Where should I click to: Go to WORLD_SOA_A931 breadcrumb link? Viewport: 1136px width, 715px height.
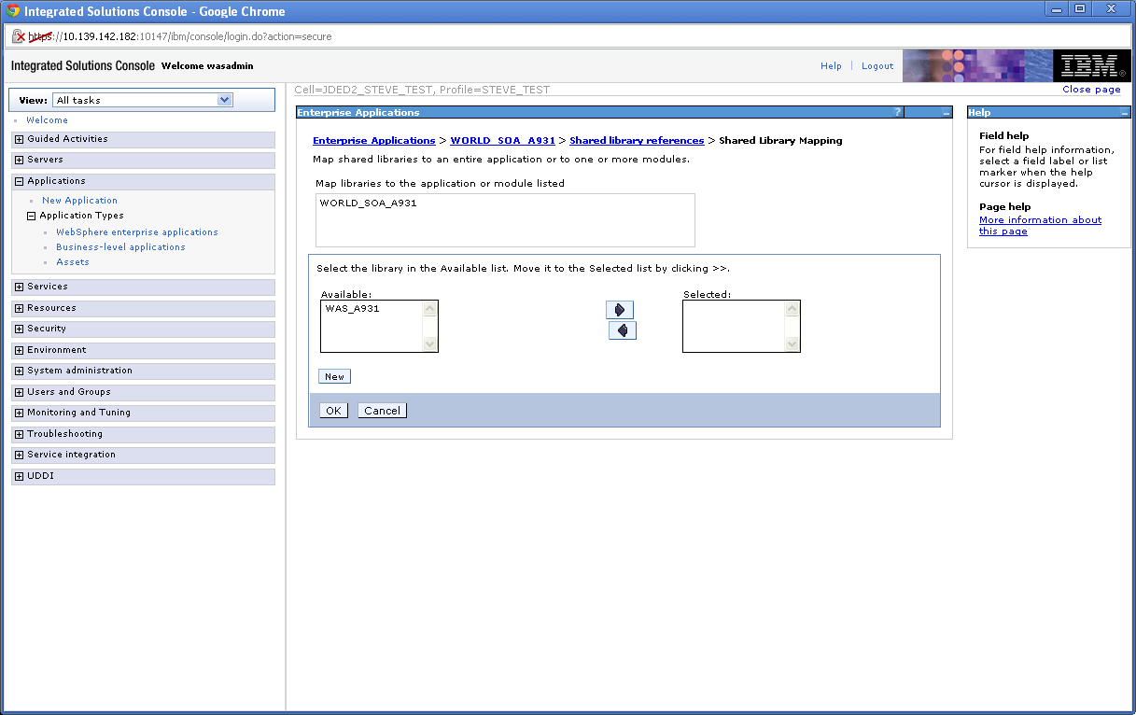(x=502, y=141)
